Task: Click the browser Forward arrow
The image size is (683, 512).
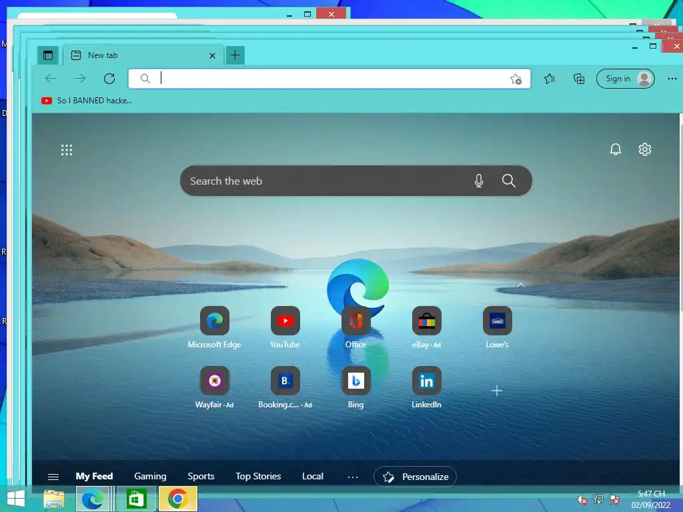Action: pos(80,79)
